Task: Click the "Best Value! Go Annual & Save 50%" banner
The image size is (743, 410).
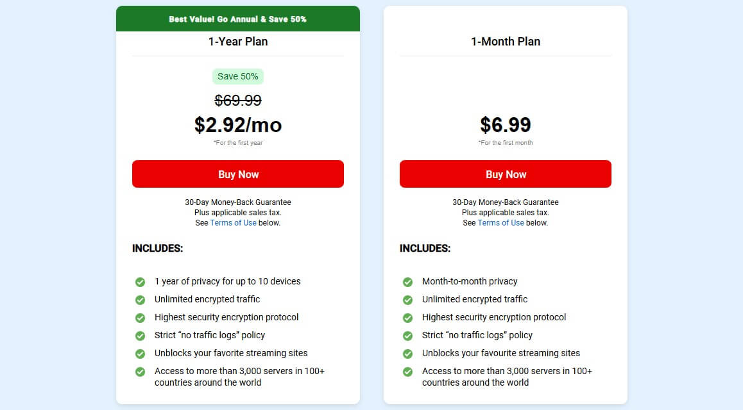Action: tap(238, 19)
